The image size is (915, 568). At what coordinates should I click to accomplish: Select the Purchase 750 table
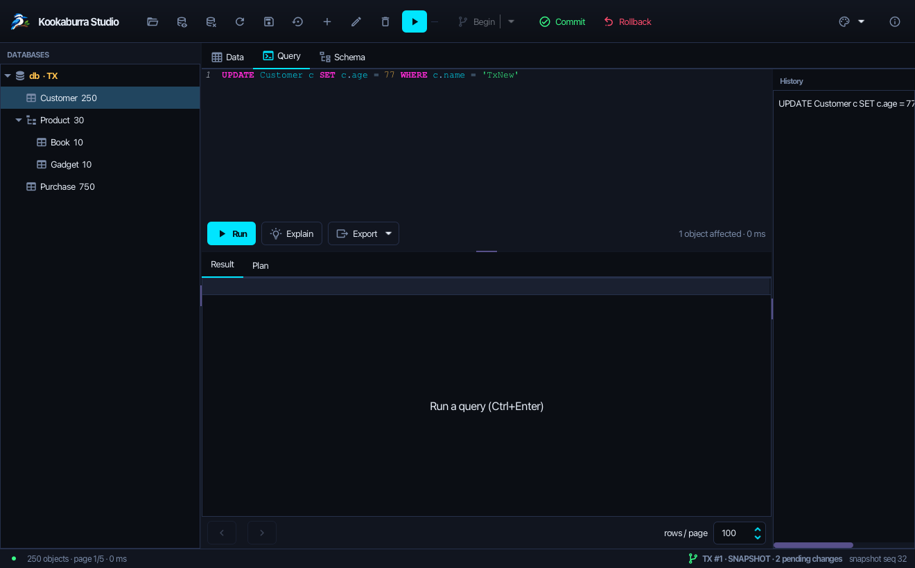(x=100, y=186)
